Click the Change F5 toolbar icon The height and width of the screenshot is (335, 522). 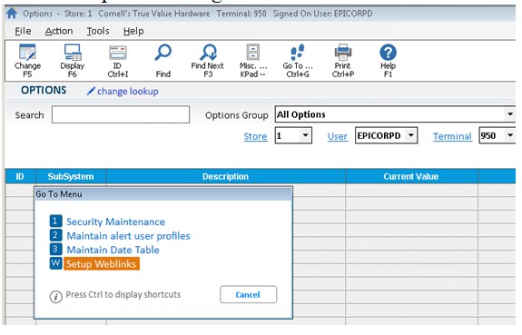pyautogui.click(x=27, y=53)
